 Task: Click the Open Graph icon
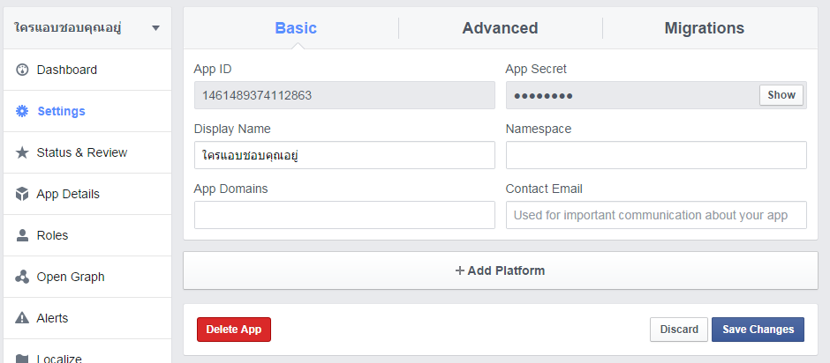pos(22,277)
